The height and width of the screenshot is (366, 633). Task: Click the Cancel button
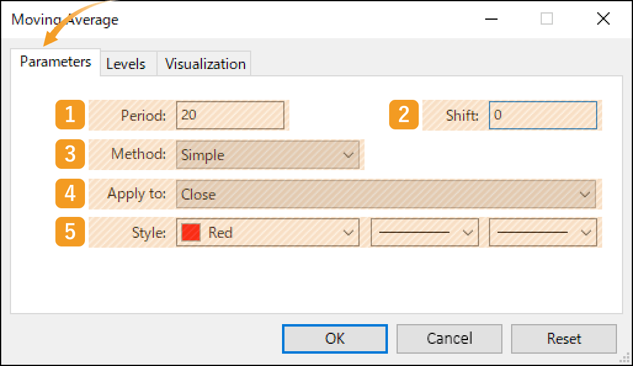click(x=450, y=338)
